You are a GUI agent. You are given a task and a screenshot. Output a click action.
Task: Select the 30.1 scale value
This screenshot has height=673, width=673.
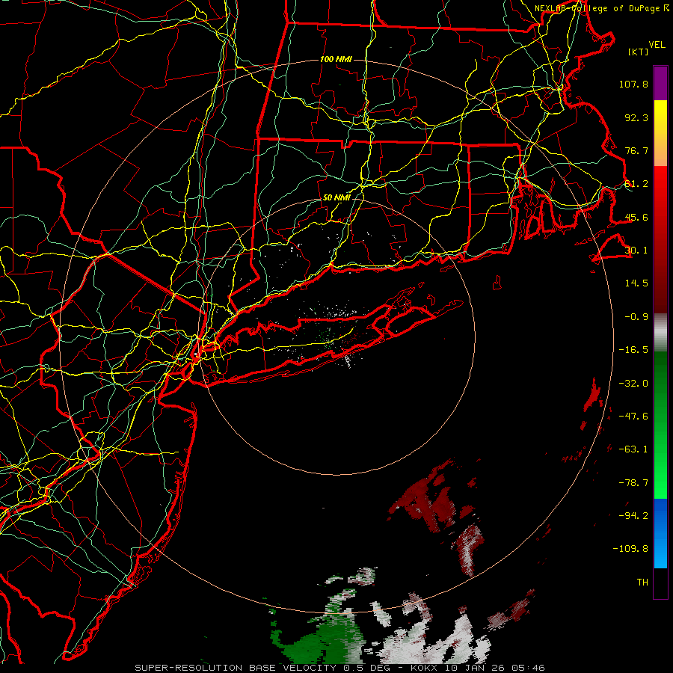[636, 251]
